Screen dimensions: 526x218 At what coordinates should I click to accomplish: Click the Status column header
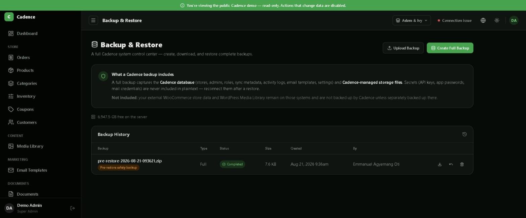(x=224, y=148)
